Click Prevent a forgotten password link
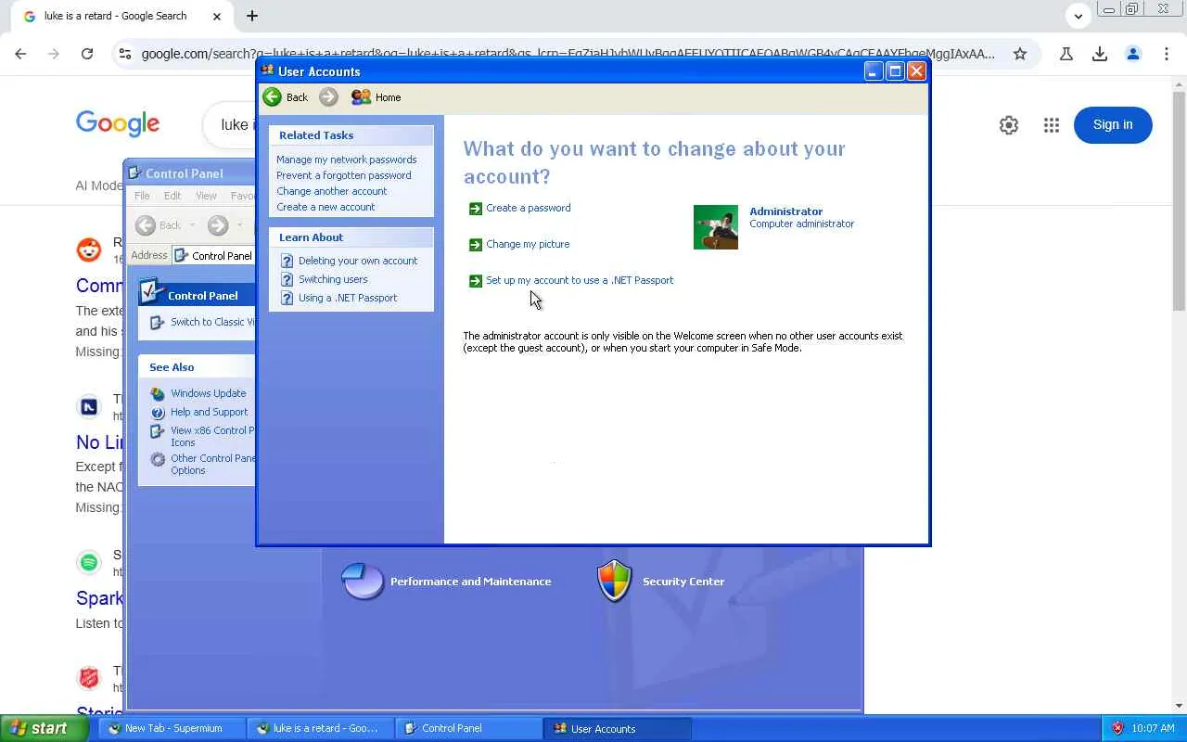The width and height of the screenshot is (1187, 742). pyautogui.click(x=344, y=175)
